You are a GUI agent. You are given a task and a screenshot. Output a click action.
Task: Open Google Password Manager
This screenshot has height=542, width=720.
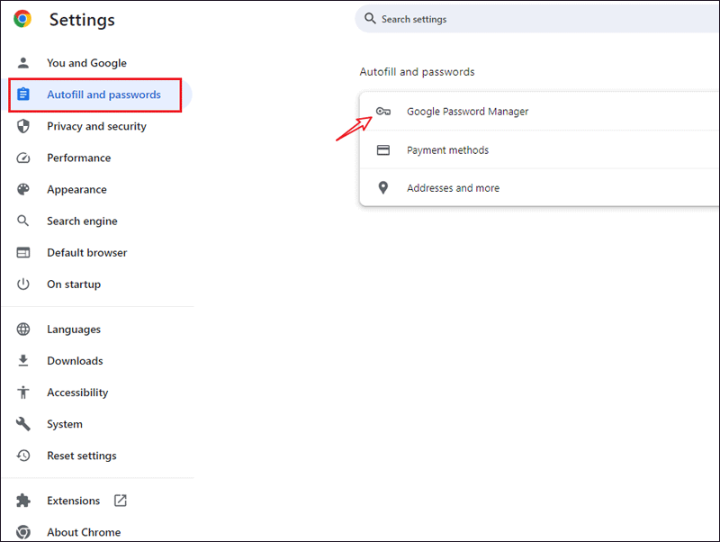coord(539,111)
